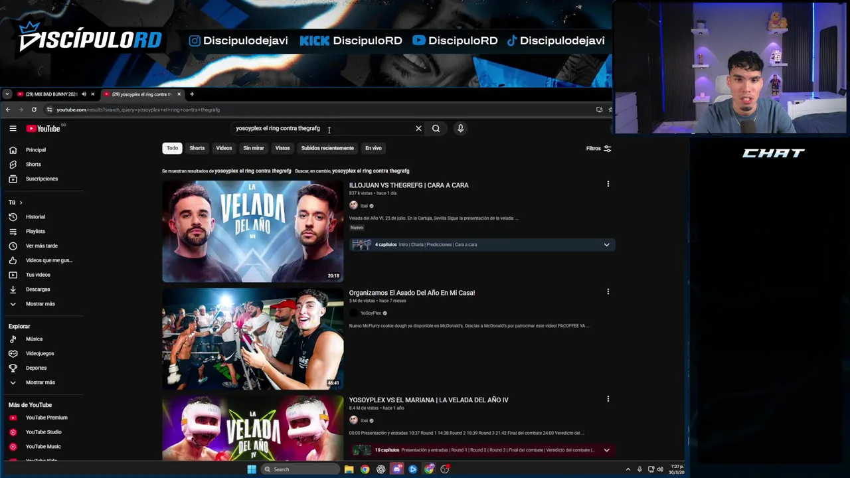The width and height of the screenshot is (850, 478).
Task: Start voice search with microphone icon
Action: click(460, 128)
